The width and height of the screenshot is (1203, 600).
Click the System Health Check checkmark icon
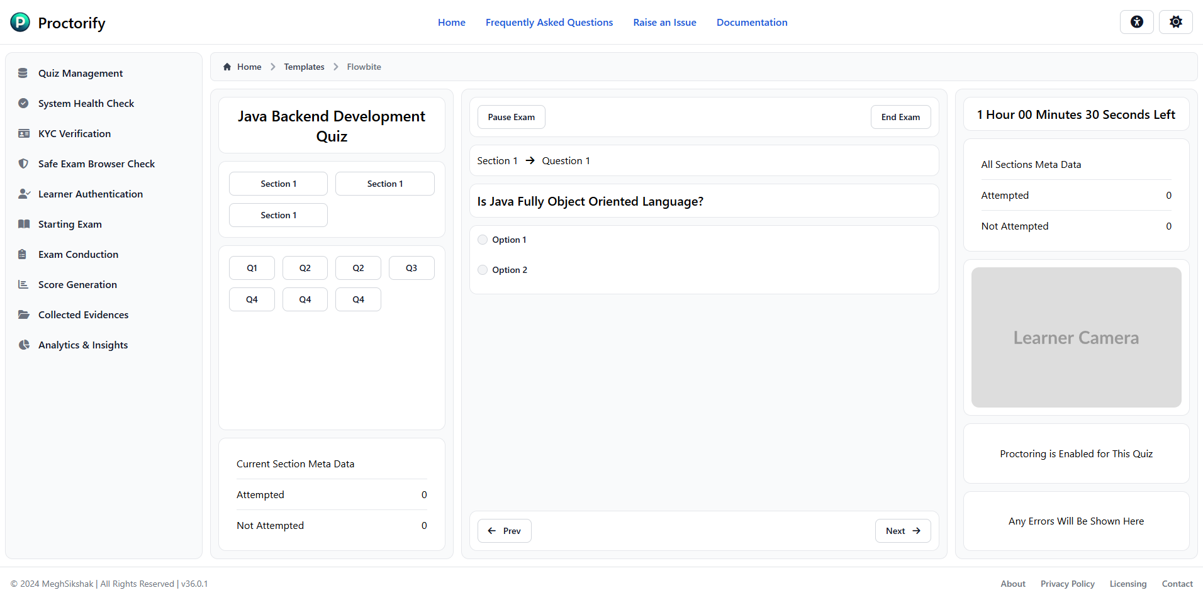click(23, 103)
